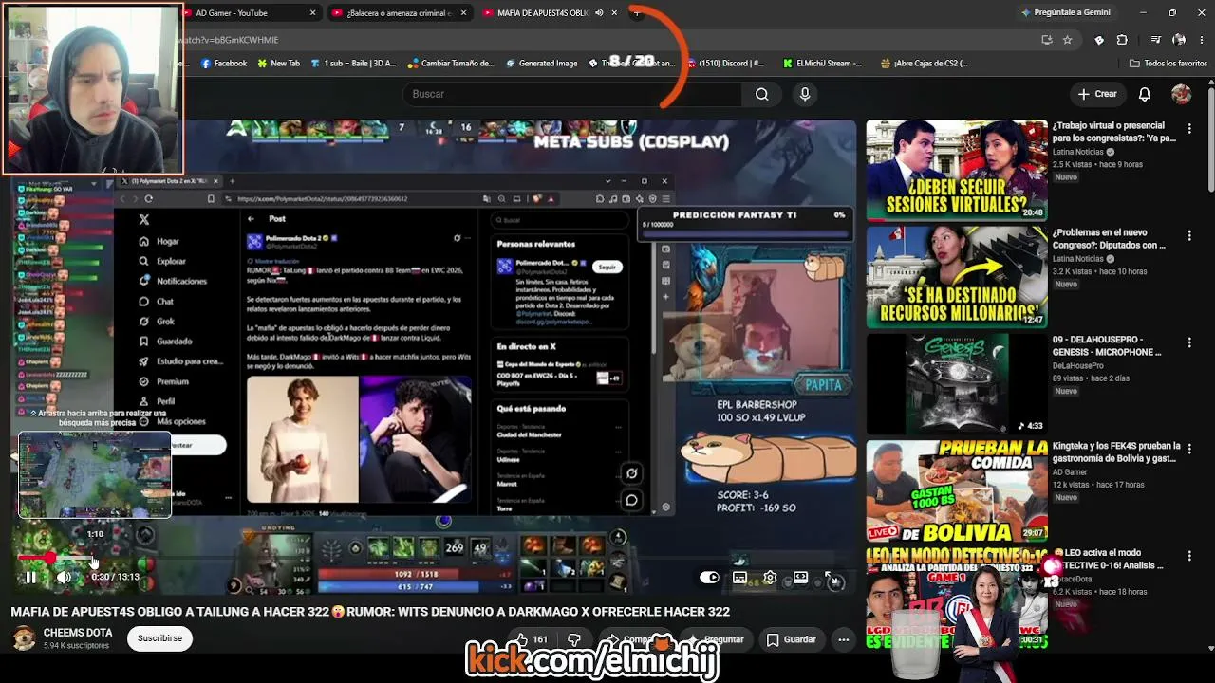The height and width of the screenshot is (683, 1215).
Task: Switch the player to theater mode
Action: (x=800, y=577)
